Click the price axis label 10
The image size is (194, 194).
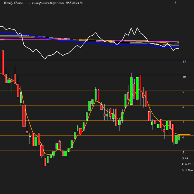[x=184, y=77]
